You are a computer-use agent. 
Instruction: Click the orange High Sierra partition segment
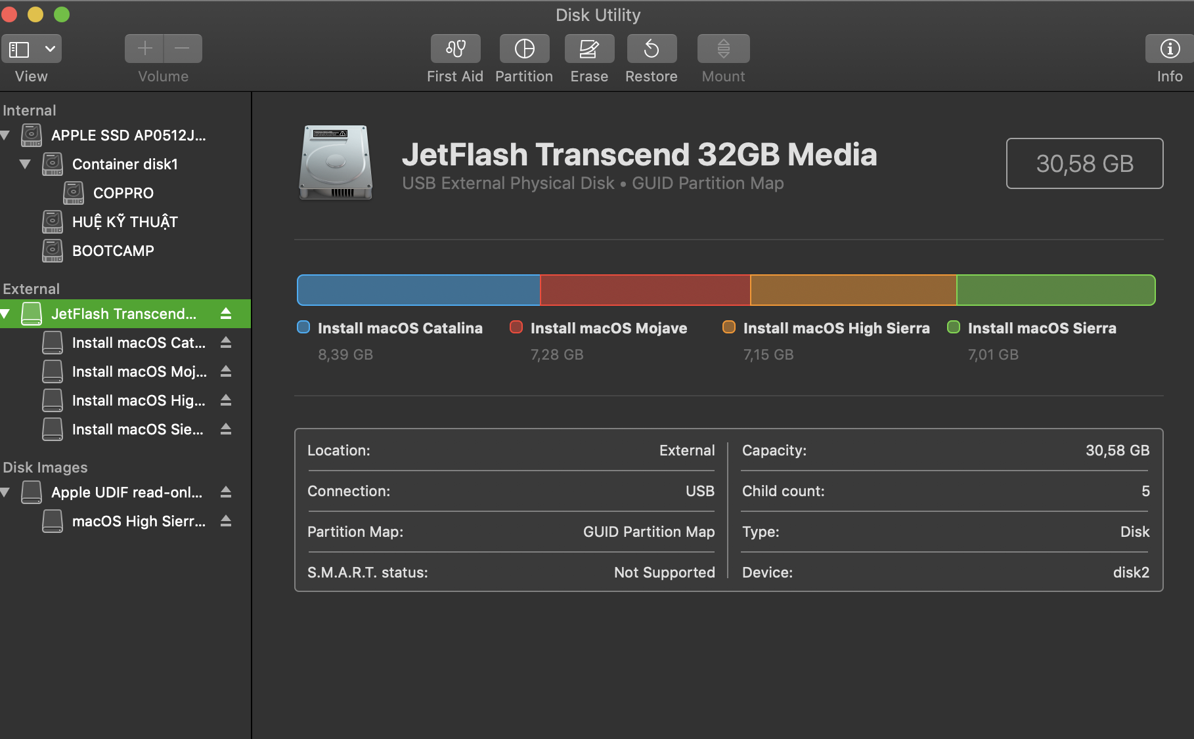tap(853, 290)
